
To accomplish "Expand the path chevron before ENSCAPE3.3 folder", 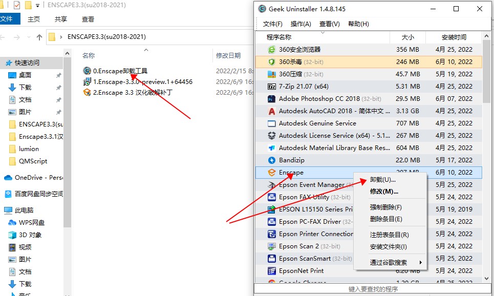I will coord(61,37).
